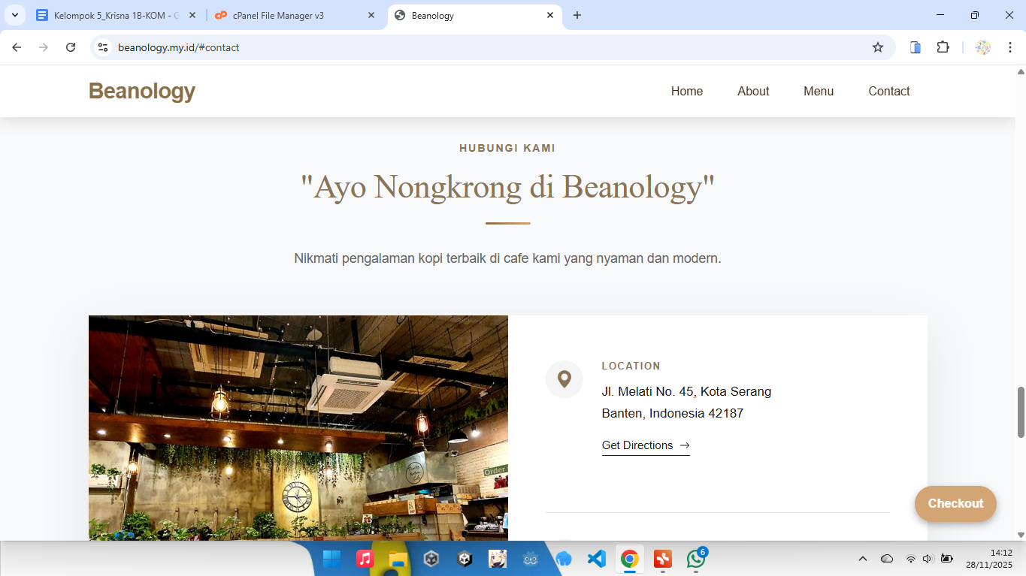Open Visual Studio Code from the taskbar
Screen dimensions: 1026x576
(596, 559)
